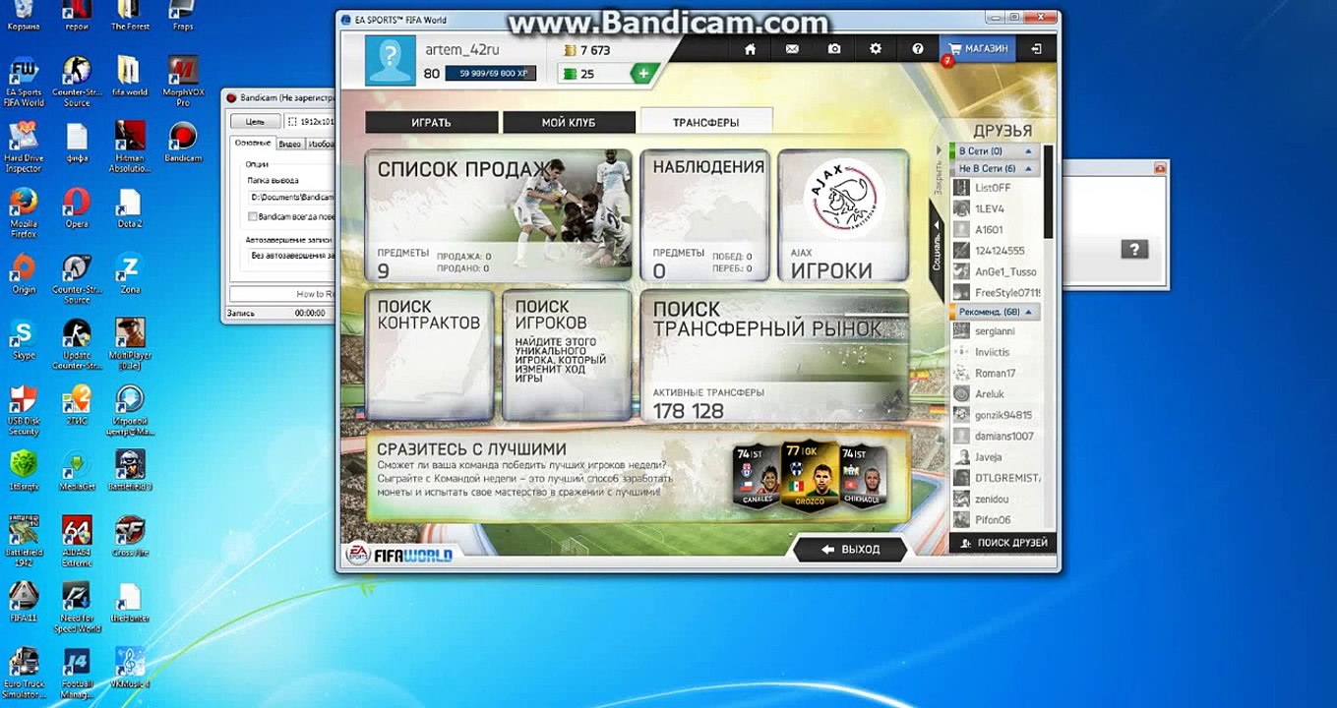Open the auto-complete recording dropdown in Bandicam
Screen dimensions: 1337x708
(291, 256)
